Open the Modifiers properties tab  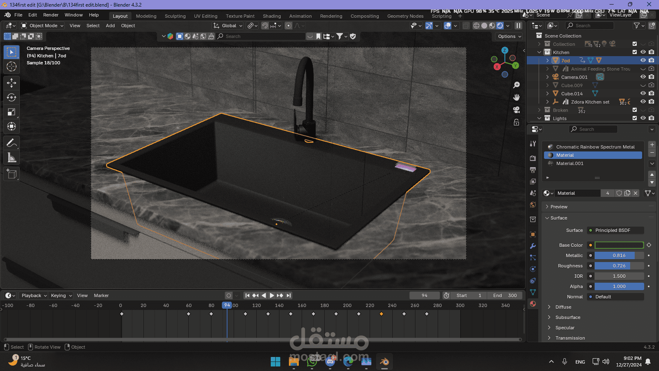click(x=533, y=246)
